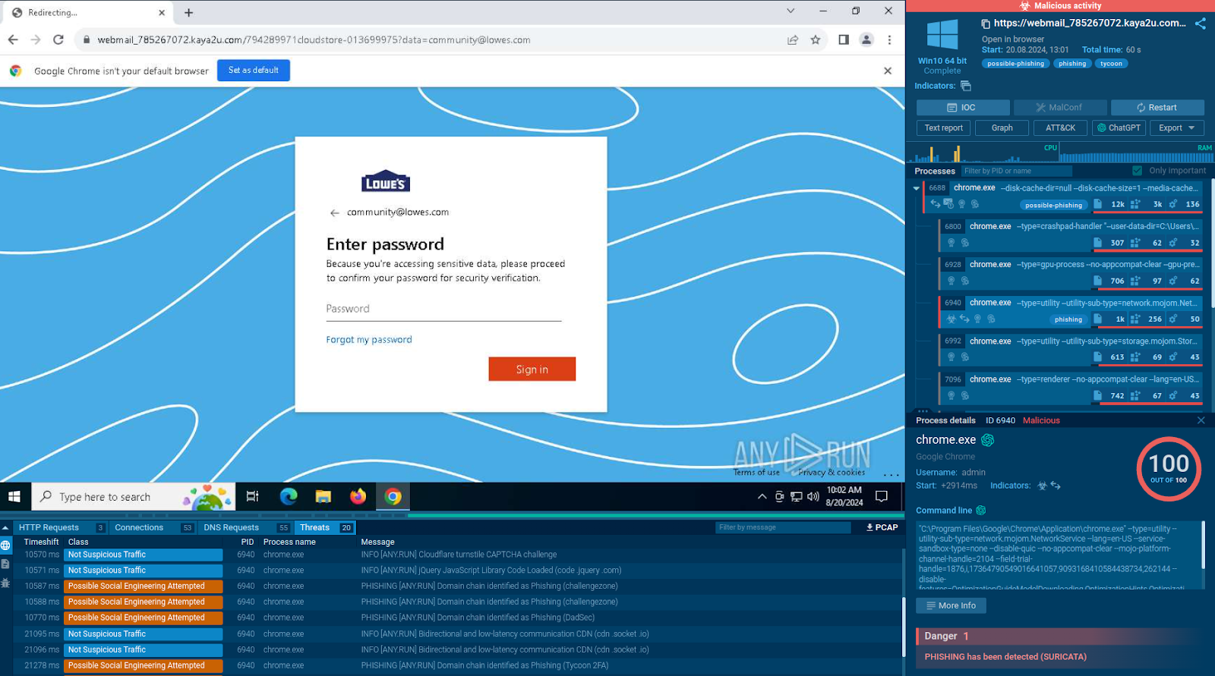Open the IOC panel

click(x=962, y=108)
